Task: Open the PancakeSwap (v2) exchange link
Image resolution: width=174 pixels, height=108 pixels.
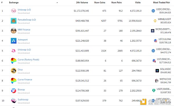Action: (27, 20)
